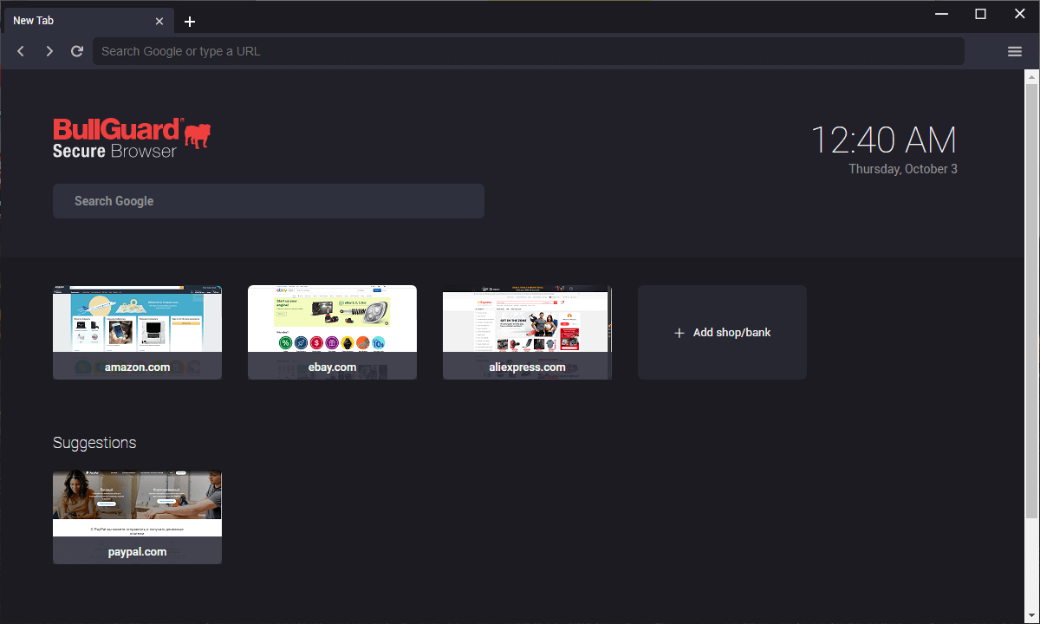Close the browser window
The image size is (1040, 624).
click(1019, 14)
